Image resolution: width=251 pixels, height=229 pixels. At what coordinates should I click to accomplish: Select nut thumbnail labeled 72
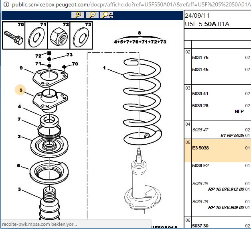[x=59, y=35]
